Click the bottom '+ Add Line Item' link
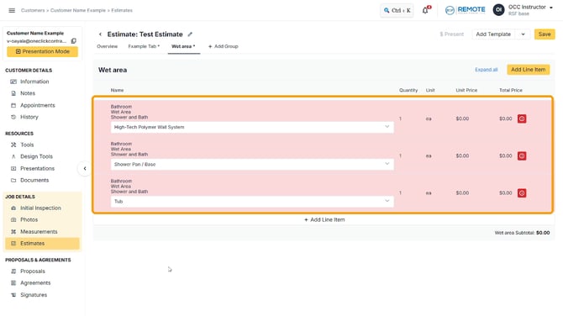This screenshot has width=563, height=316. pyautogui.click(x=324, y=219)
